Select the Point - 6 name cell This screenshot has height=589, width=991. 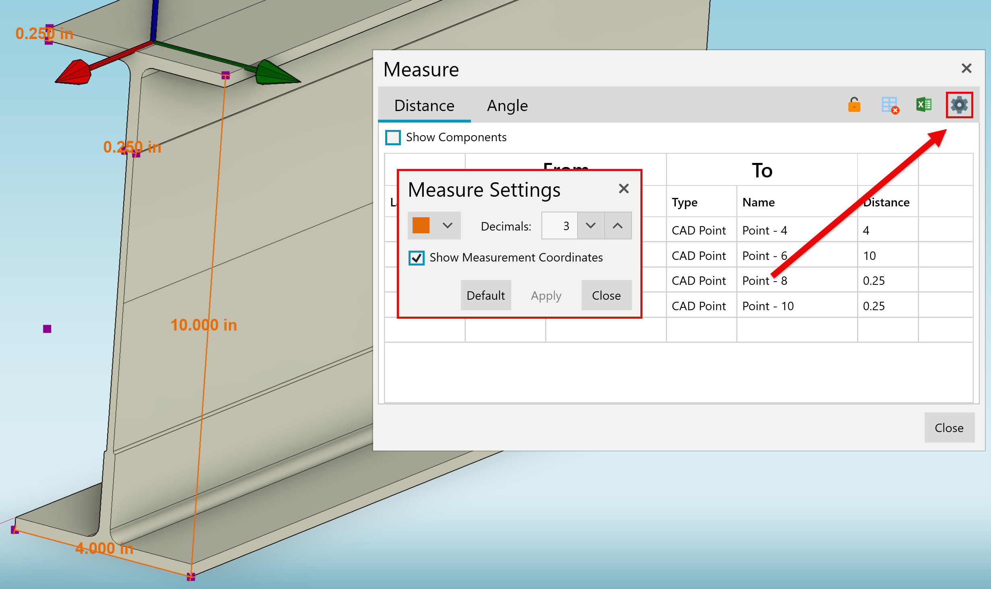pyautogui.click(x=797, y=255)
